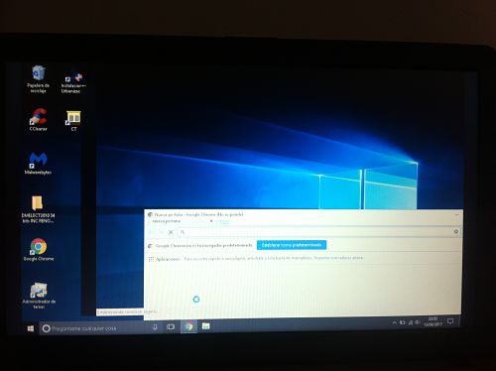Screen dimensions: 496x371
Task: Expand the hidden system tray icons
Action: point(394,322)
